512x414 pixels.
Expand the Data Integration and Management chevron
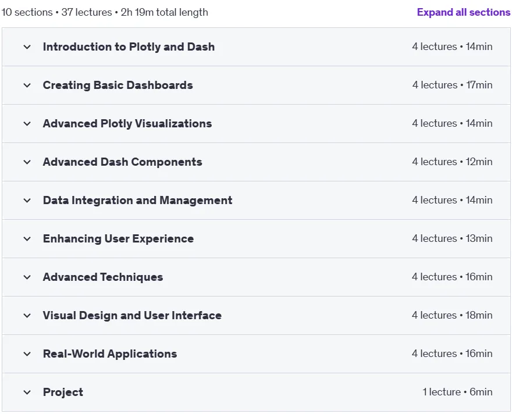[27, 201]
